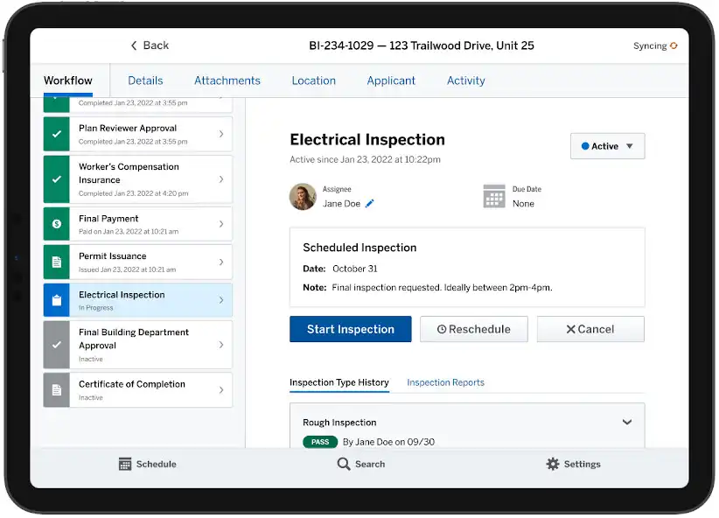Click the Start Inspection button
The width and height of the screenshot is (719, 518).
pyautogui.click(x=351, y=329)
